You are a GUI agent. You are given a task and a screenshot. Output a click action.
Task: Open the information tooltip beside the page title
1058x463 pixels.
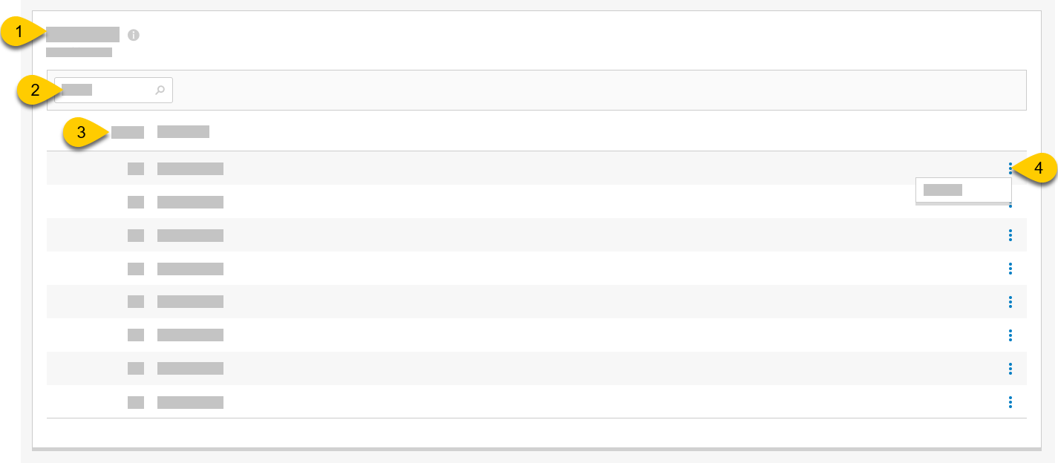click(x=134, y=33)
